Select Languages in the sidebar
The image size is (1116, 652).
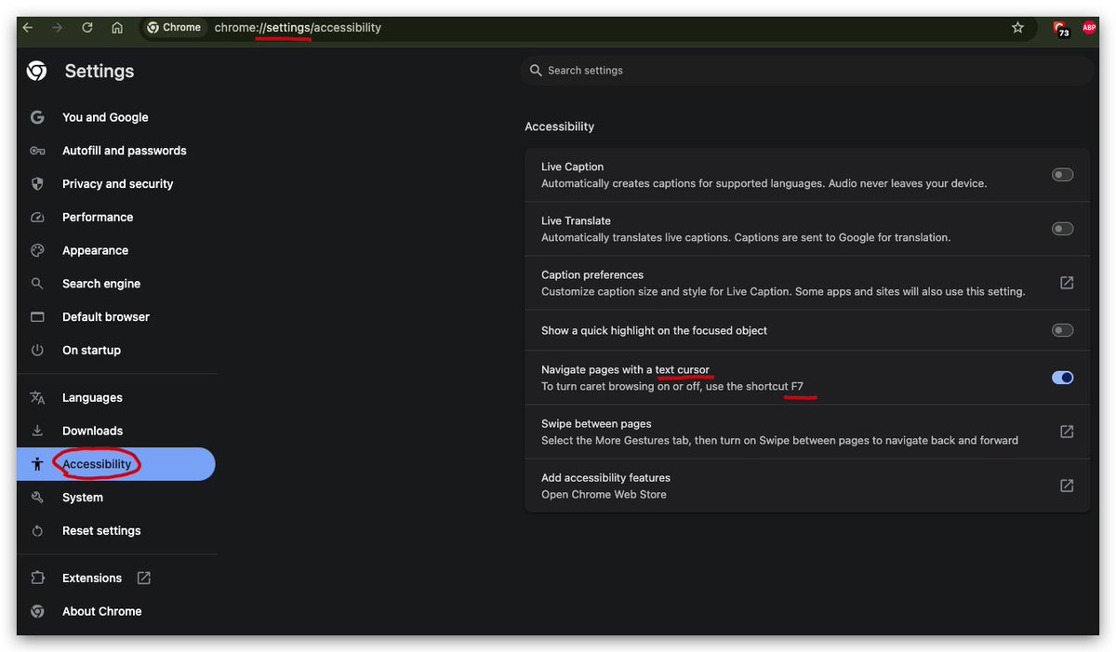pos(92,397)
